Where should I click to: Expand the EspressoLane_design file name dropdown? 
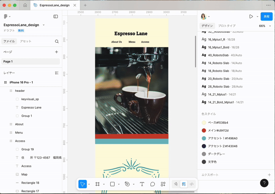coord(44,25)
